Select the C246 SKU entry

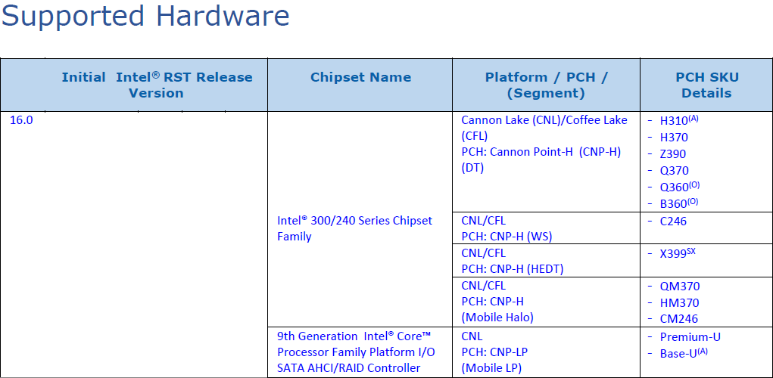click(673, 222)
